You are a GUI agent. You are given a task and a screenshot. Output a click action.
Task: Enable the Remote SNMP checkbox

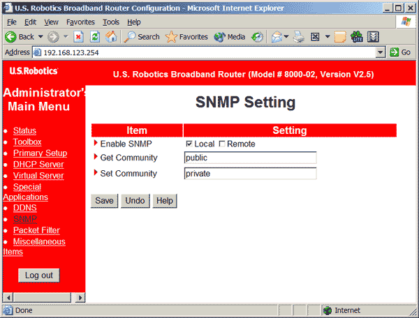click(222, 144)
